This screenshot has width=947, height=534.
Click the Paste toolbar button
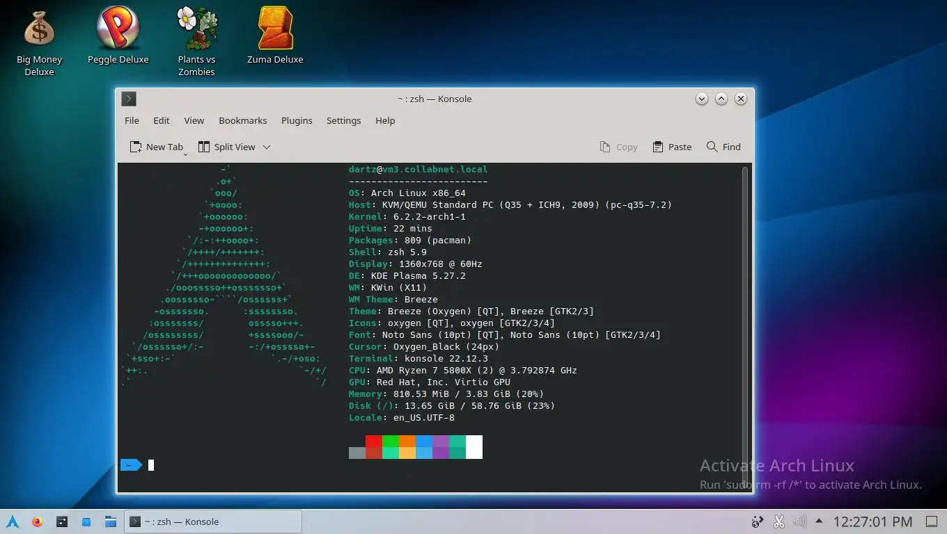672,147
